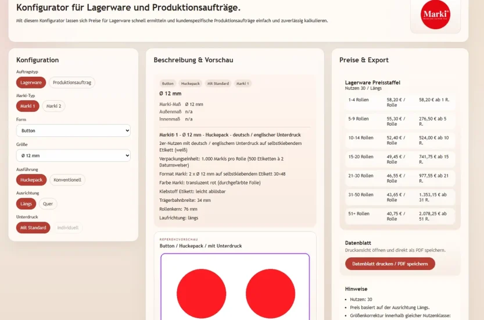Screen dimensions: 484x320
Task: Select the 31-50 Rollen price row
Action: 400,197
